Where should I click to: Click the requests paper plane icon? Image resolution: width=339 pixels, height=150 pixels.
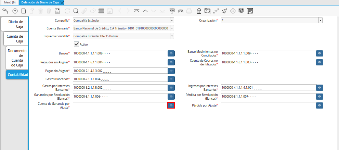224,11
